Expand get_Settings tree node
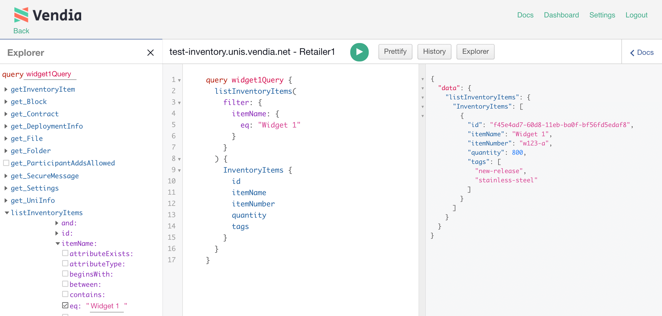 pyautogui.click(x=6, y=188)
